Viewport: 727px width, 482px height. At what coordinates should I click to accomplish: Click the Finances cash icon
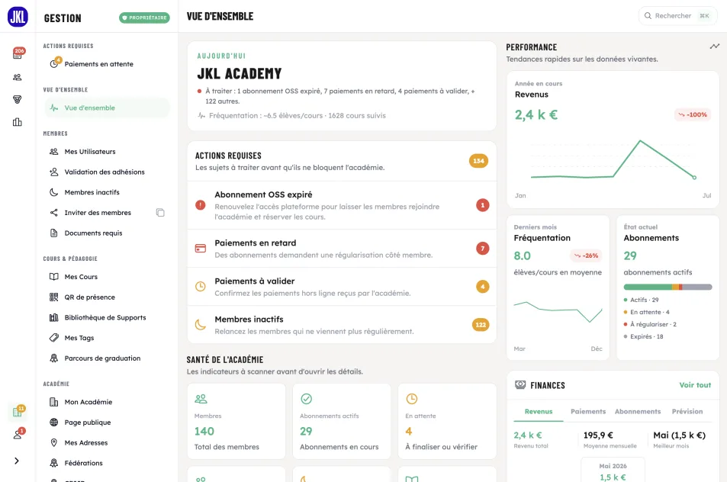520,384
